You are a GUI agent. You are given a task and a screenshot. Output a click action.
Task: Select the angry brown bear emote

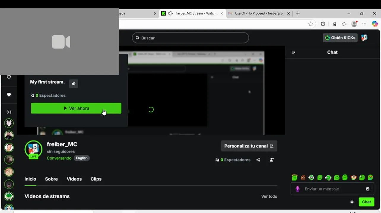[x=303, y=177]
